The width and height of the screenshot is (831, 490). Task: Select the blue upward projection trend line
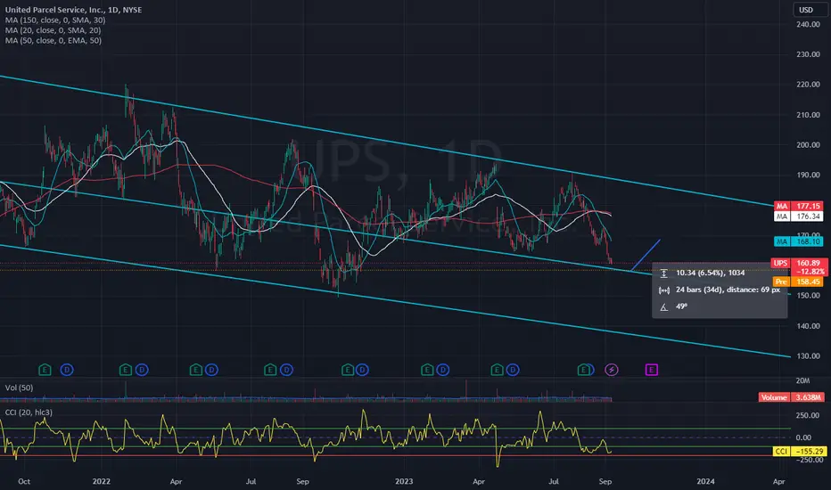click(646, 256)
